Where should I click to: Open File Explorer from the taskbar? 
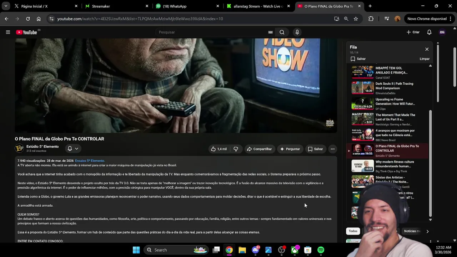(x=242, y=250)
